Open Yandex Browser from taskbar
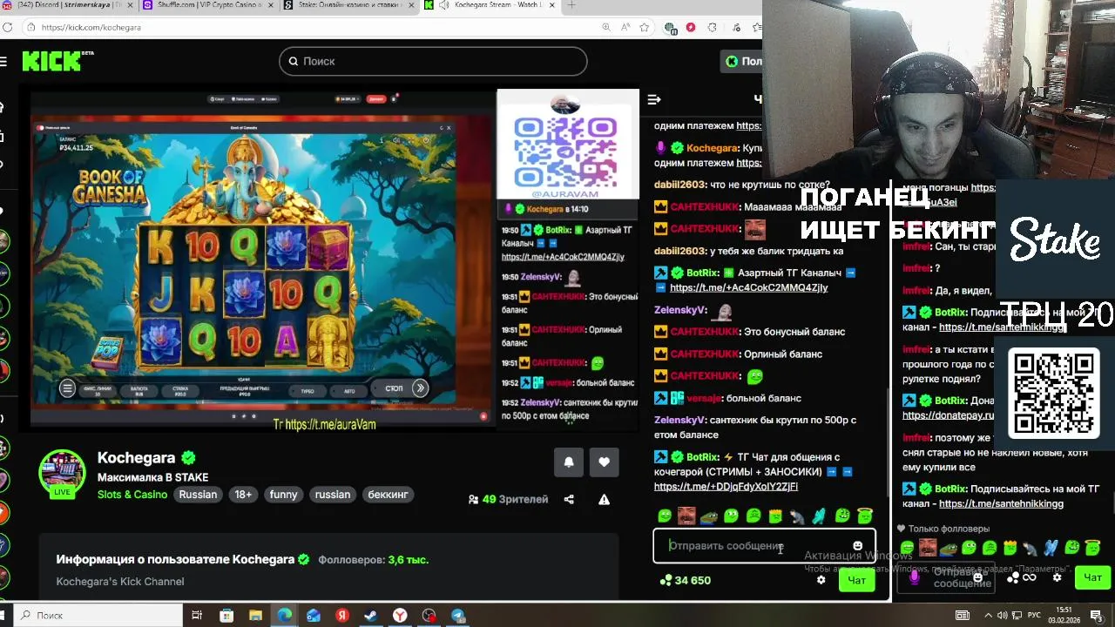Image resolution: width=1115 pixels, height=627 pixels. 400,616
